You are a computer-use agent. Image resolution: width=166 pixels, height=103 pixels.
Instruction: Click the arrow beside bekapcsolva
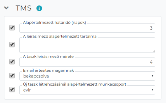[152, 76]
